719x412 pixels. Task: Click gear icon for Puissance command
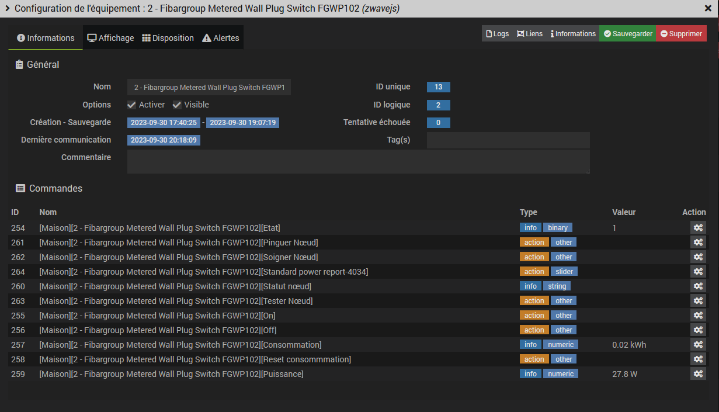(698, 373)
